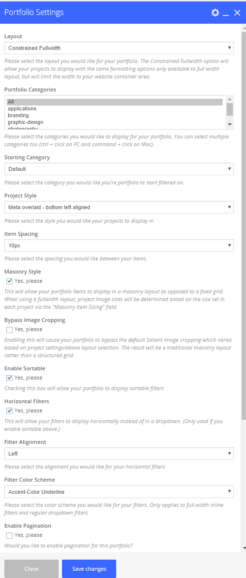
Task: Open the Layout dropdown
Action: click(x=119, y=48)
